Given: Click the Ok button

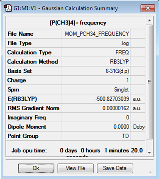Looking at the screenshot, I should pos(36,168).
